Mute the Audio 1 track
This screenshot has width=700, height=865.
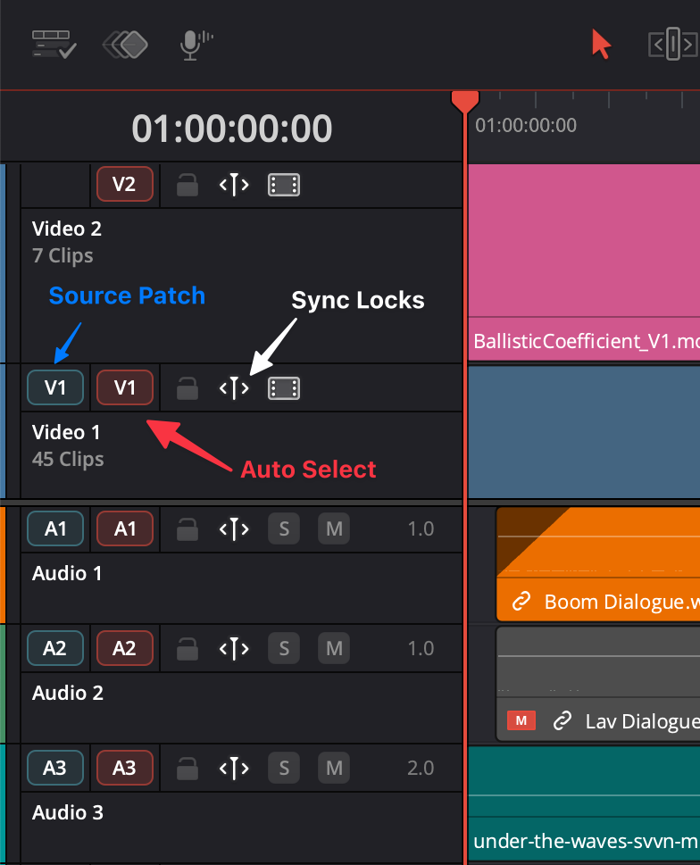[334, 529]
